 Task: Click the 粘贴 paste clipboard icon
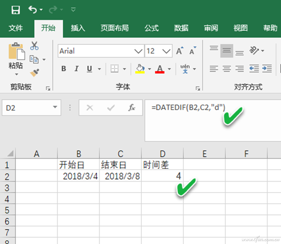click(17, 51)
